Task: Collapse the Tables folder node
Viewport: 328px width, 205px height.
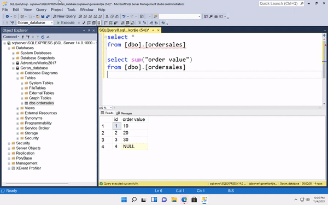Action: [x=17, y=78]
